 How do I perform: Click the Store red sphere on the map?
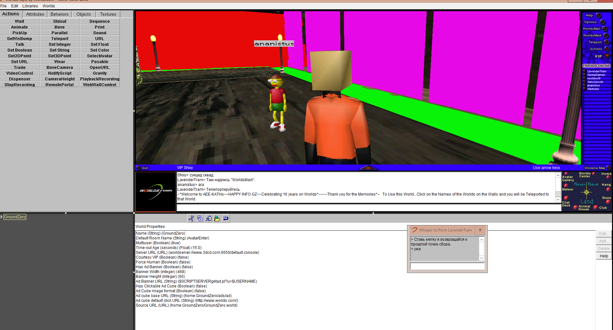[x=608, y=202]
